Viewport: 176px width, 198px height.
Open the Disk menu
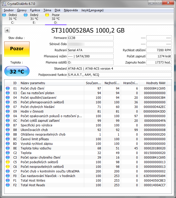[58, 10]
